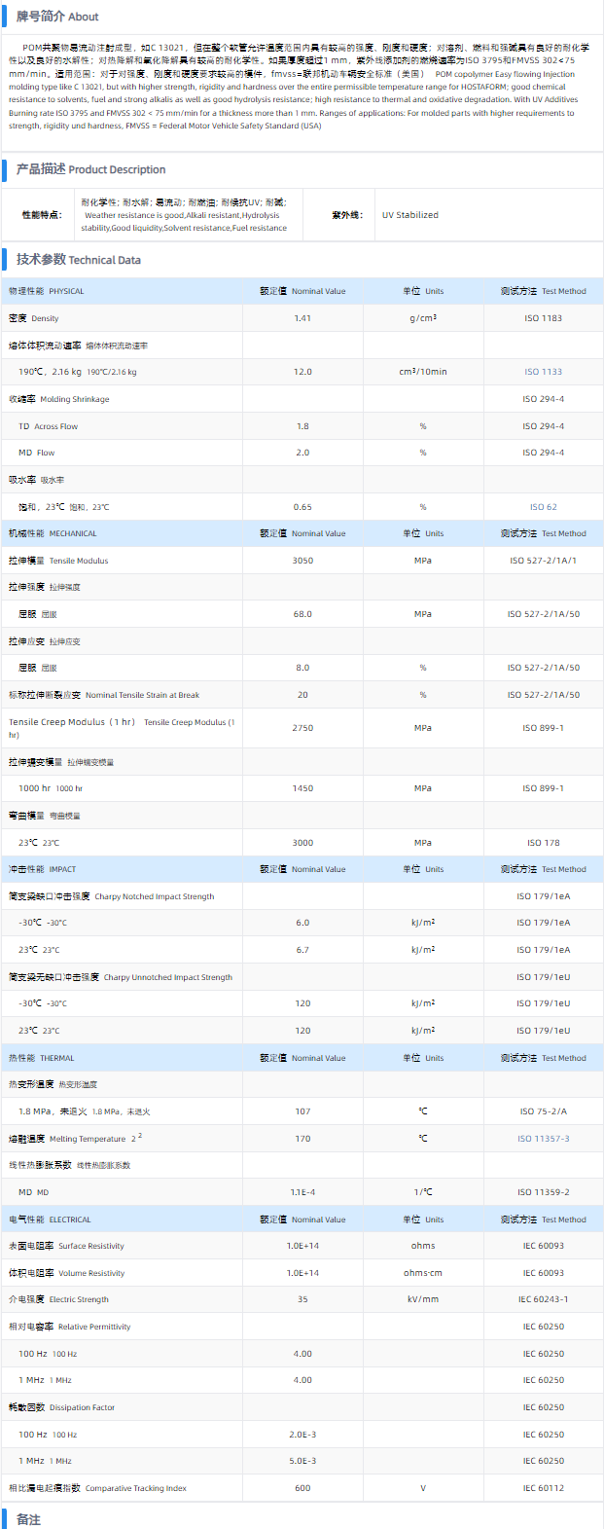604x1529 pixels.
Task: Select the IMPACT section header label
Action: [x=42, y=869]
